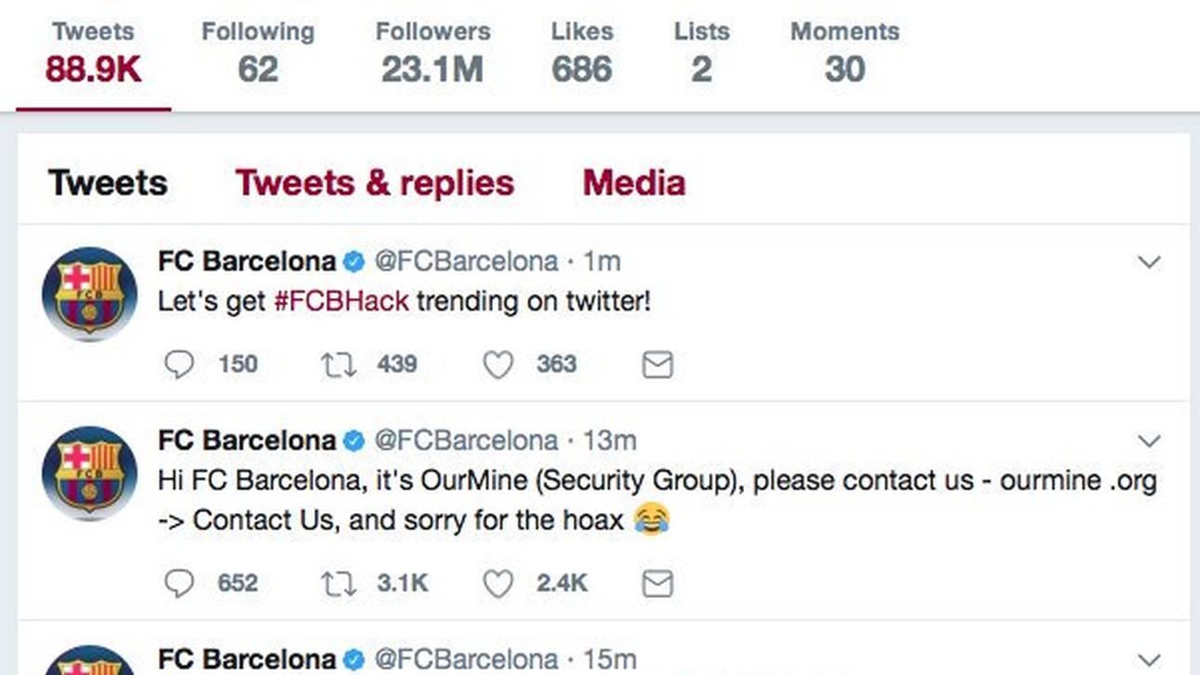Switch to the Media tab
The image size is (1200, 675).
[x=633, y=183]
